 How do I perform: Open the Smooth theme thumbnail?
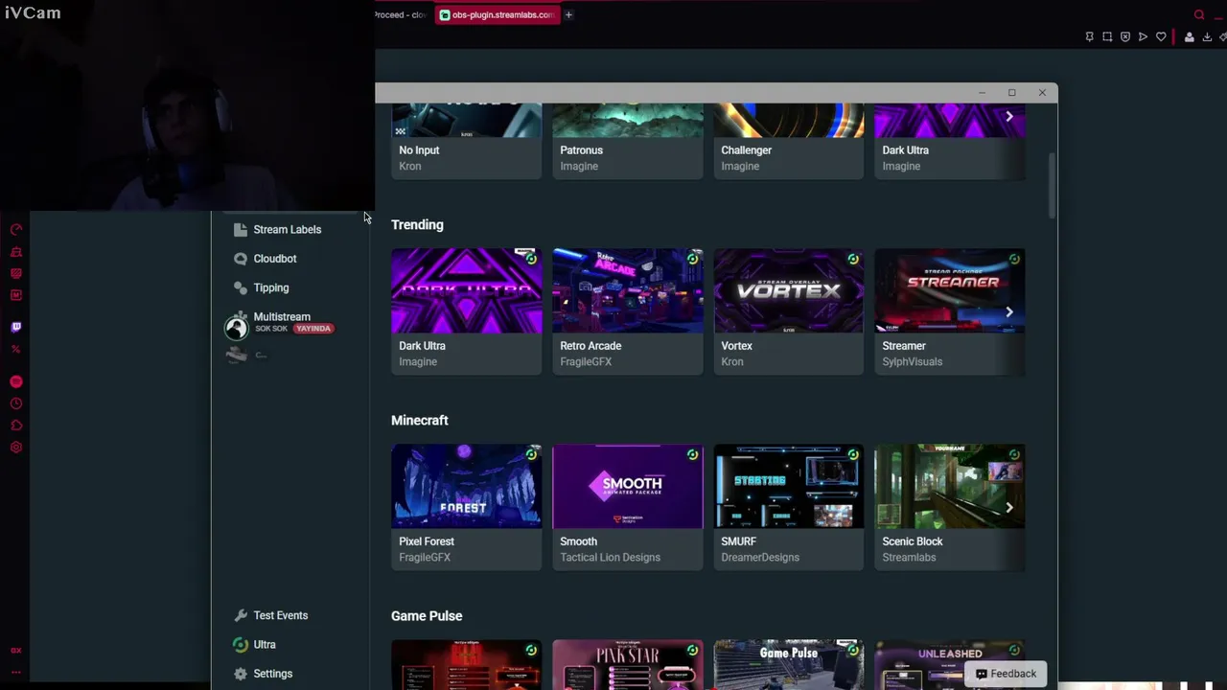628,487
